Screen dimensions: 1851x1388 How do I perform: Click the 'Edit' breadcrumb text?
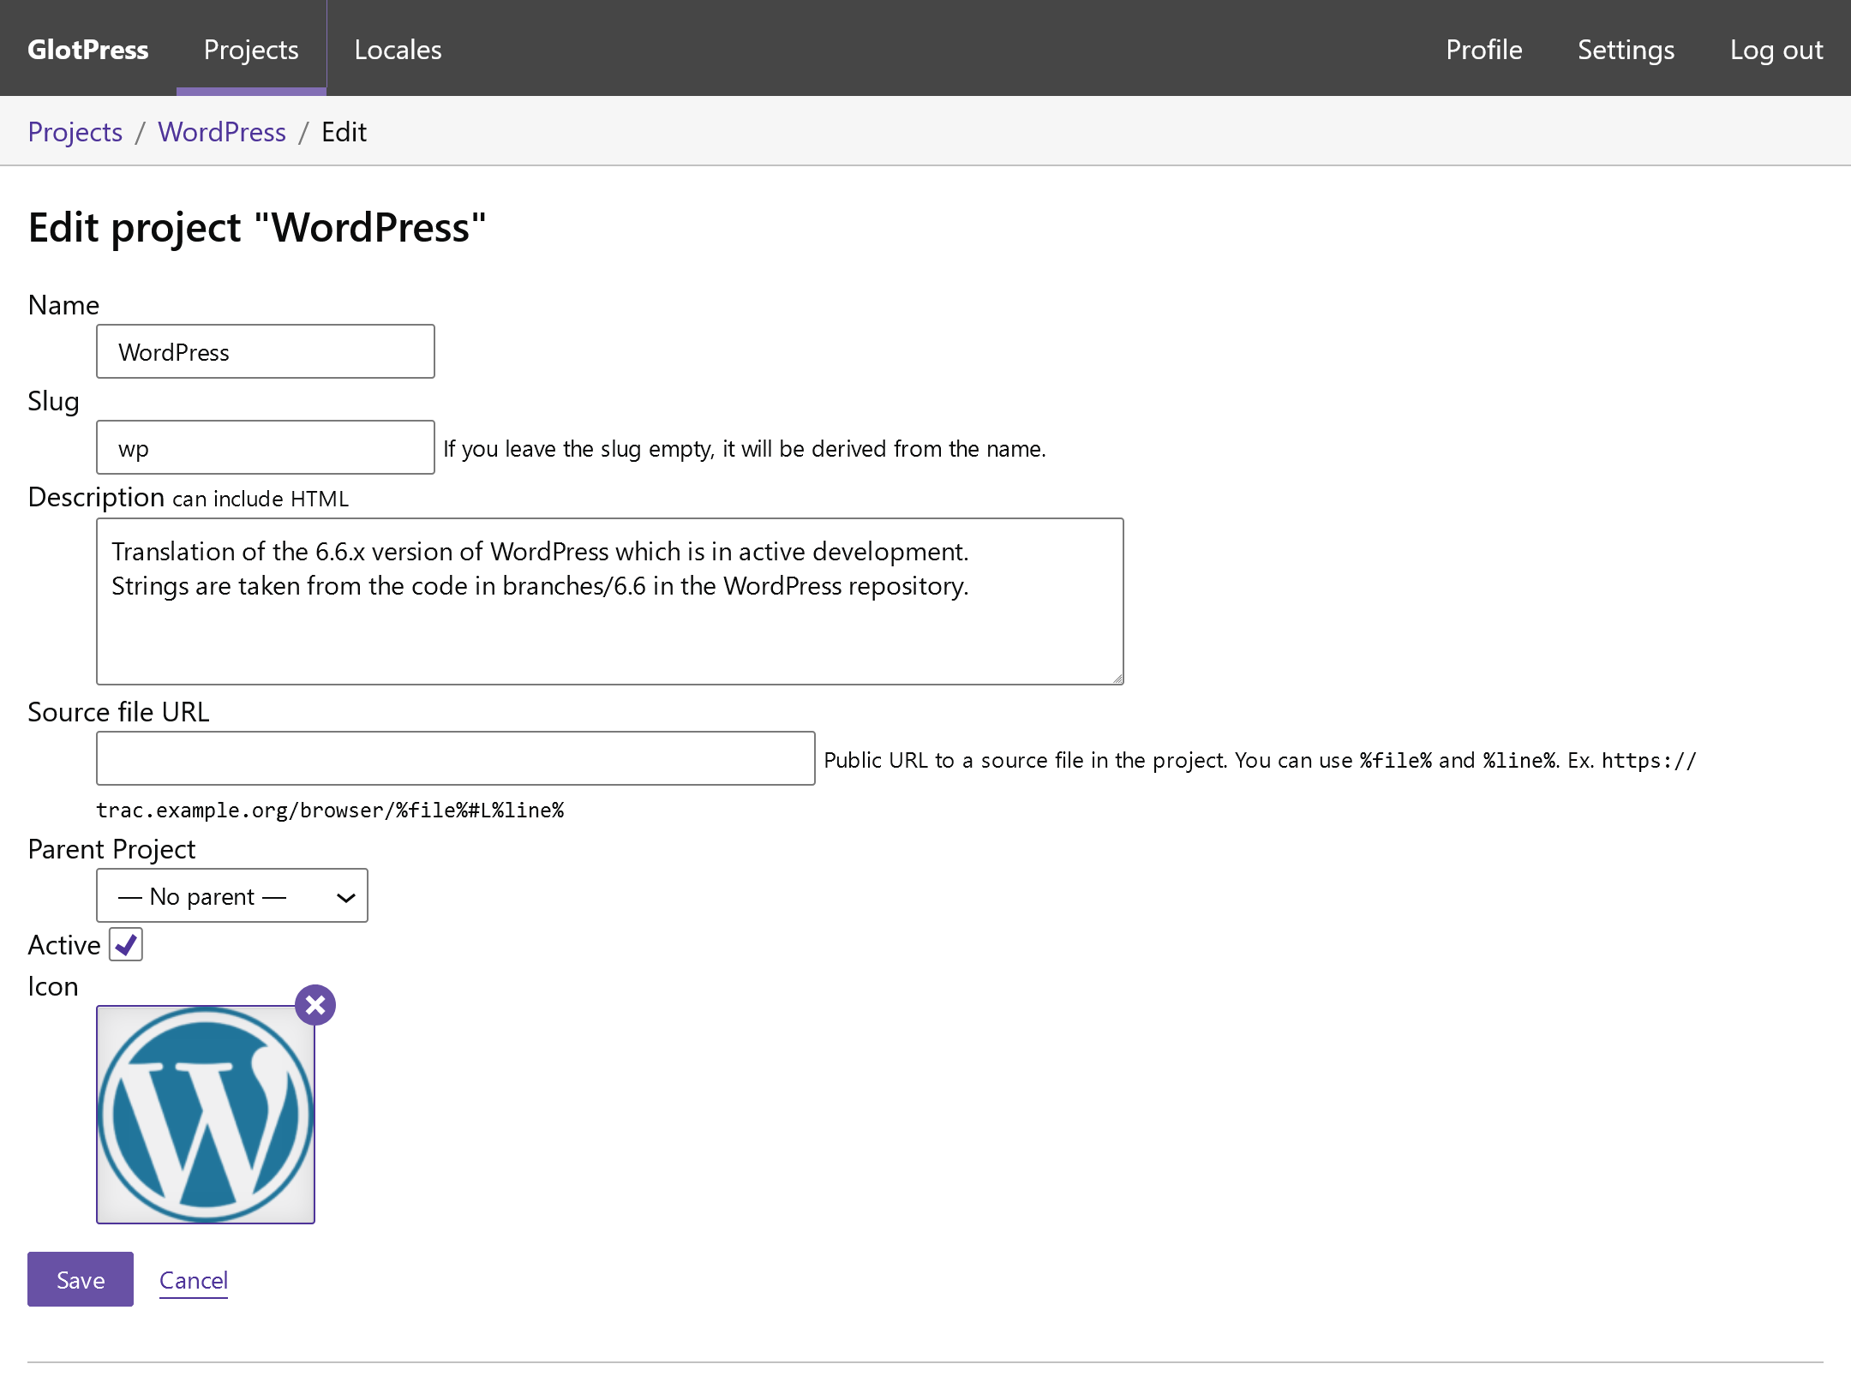coord(344,132)
